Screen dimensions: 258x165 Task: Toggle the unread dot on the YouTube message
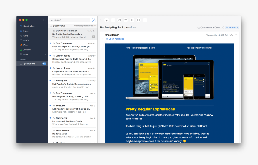pyautogui.click(x=50, y=106)
